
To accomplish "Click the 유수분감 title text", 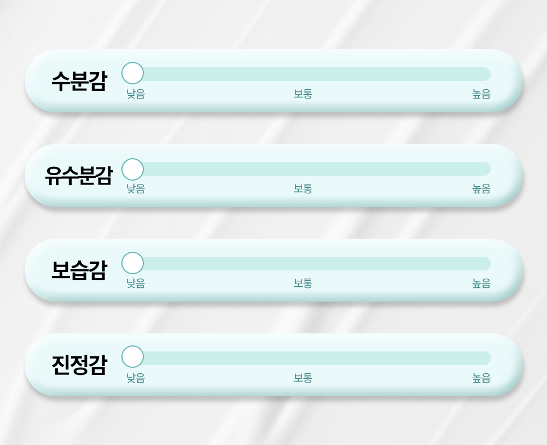I will point(79,176).
